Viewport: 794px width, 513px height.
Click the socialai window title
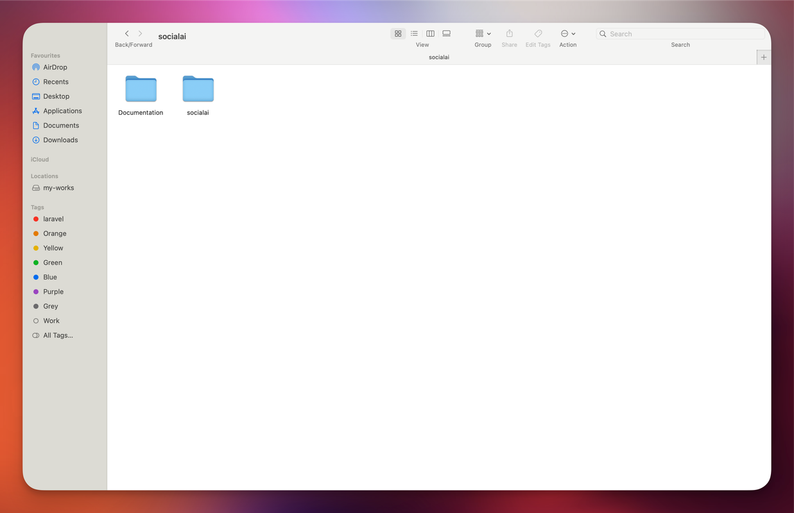(x=172, y=37)
